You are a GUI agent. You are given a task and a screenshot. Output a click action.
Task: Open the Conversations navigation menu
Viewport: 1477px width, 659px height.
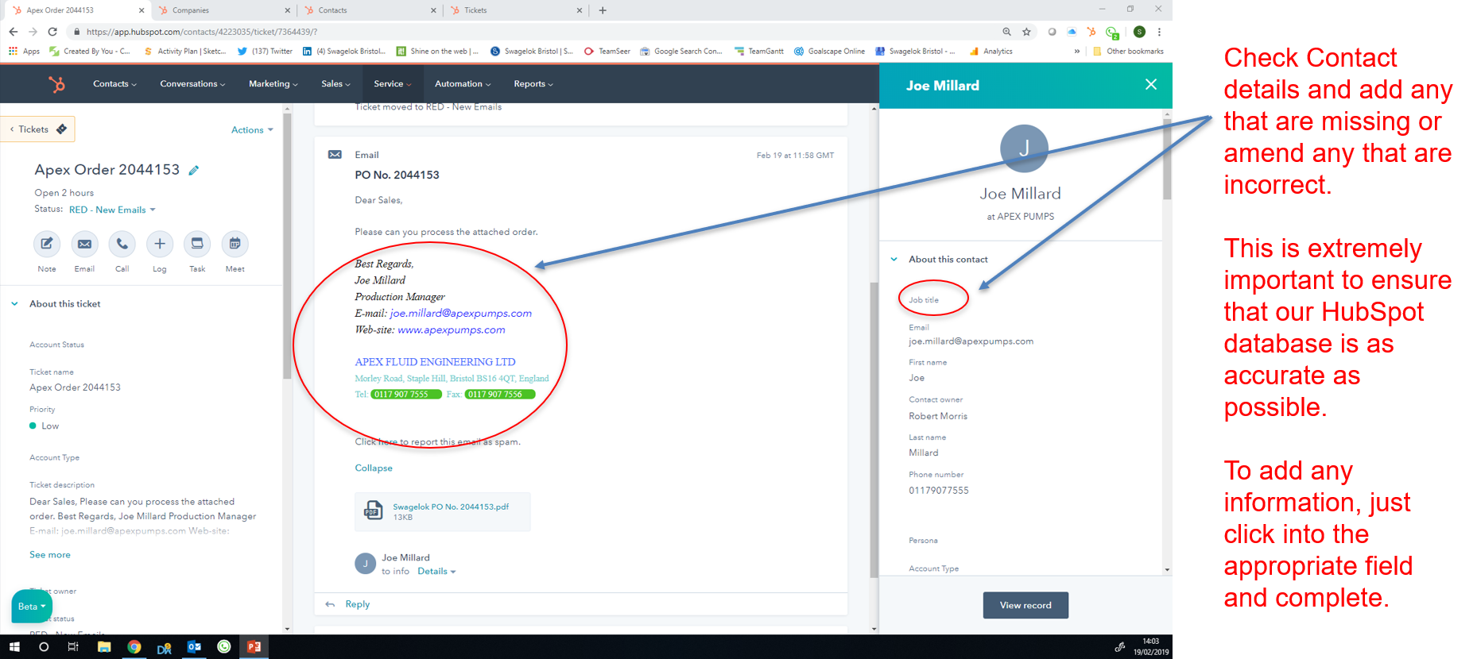coord(192,84)
